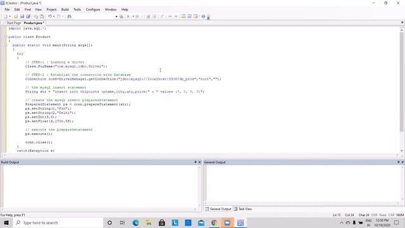
Task: Open Task View icon on taskbar
Action: 122,223
